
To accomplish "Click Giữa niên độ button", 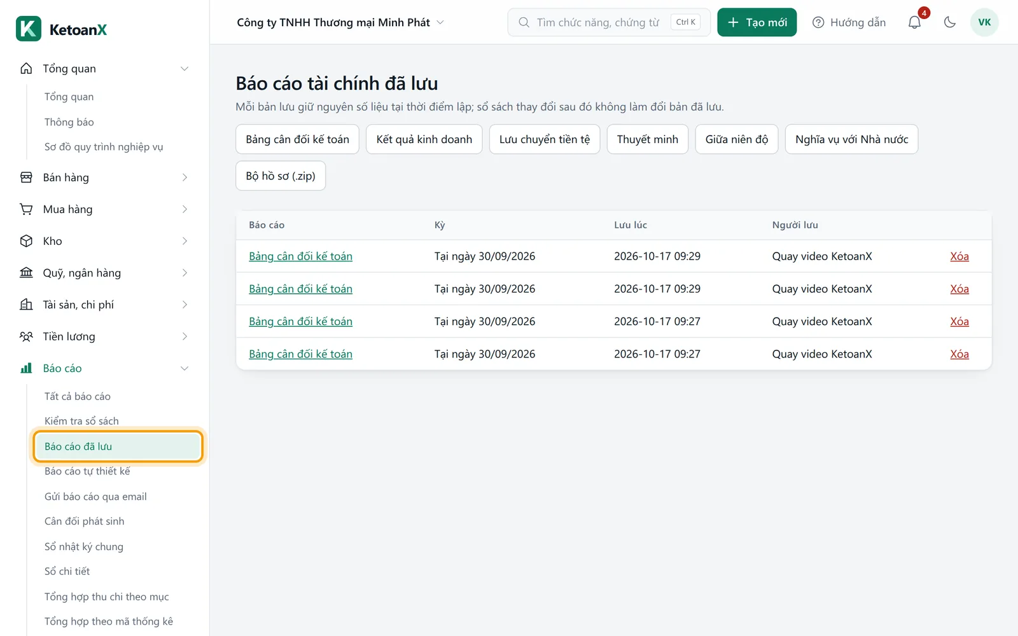I will tap(737, 139).
